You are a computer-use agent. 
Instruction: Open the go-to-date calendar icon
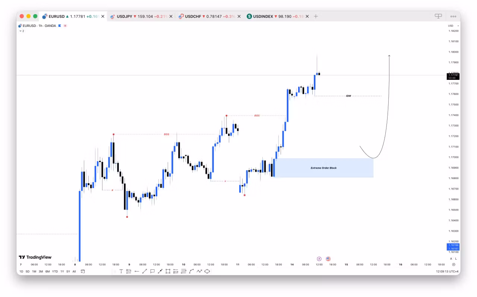[x=83, y=271]
